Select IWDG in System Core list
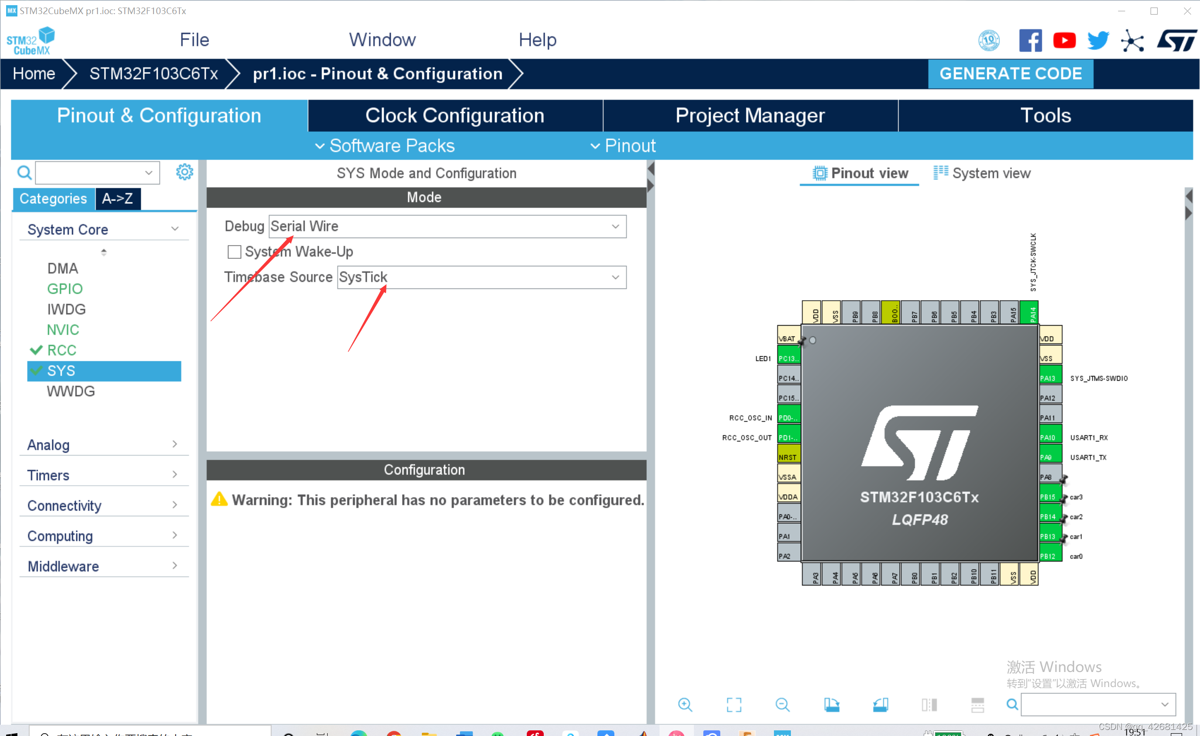1200x736 pixels. coord(66,309)
